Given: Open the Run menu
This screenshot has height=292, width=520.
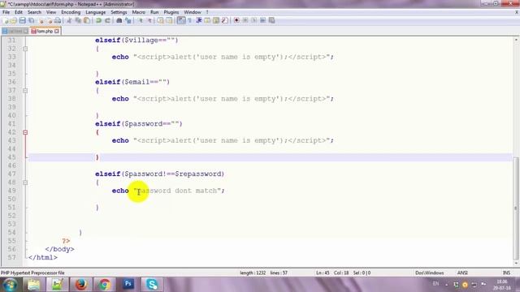Looking at the screenshot, I should tap(154, 12).
